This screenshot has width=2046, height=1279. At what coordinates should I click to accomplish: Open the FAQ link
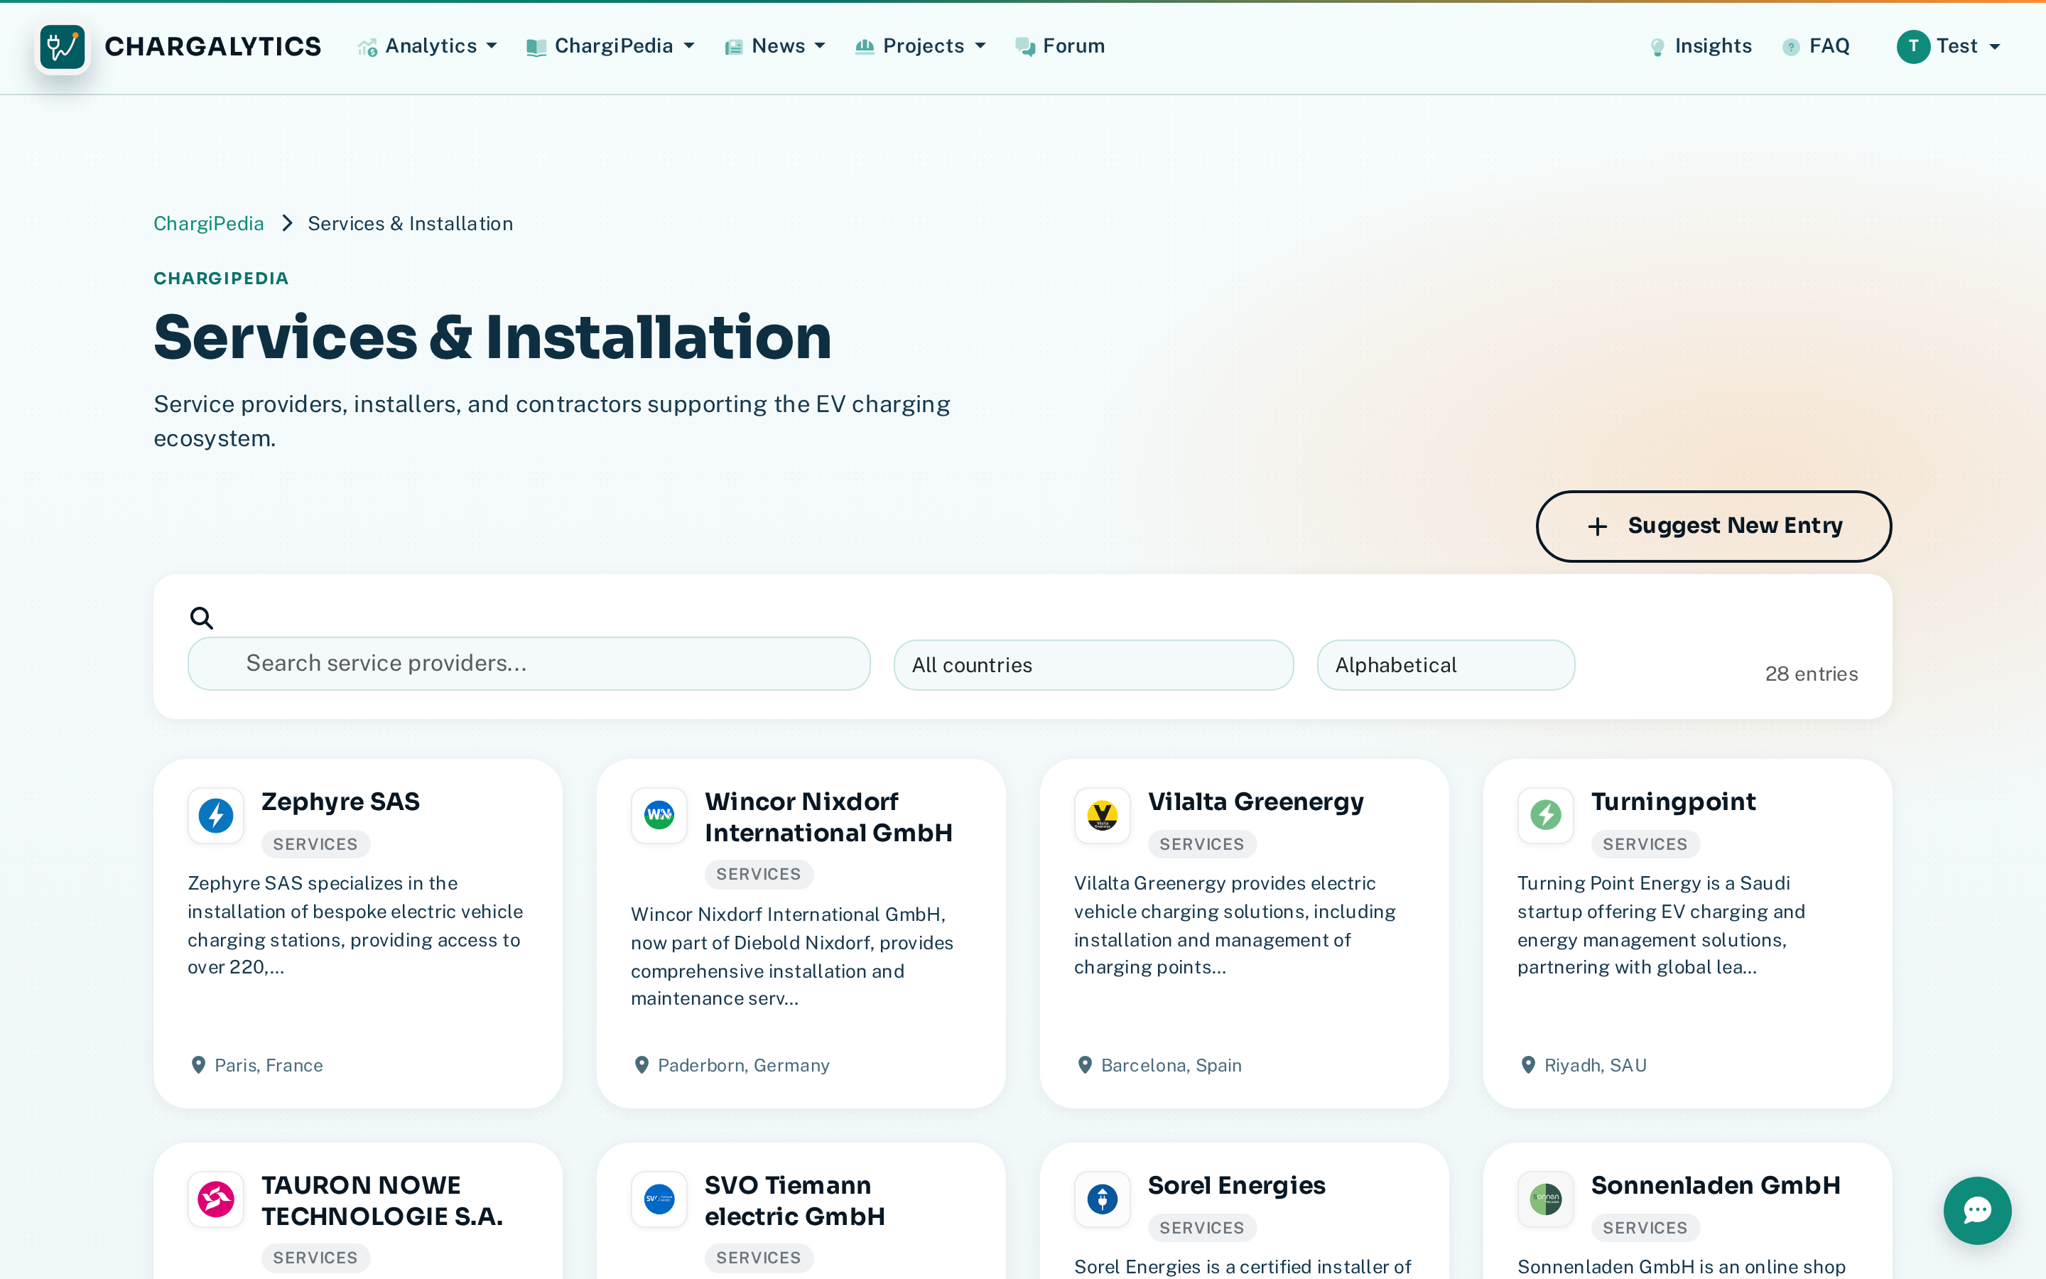pyautogui.click(x=1816, y=46)
